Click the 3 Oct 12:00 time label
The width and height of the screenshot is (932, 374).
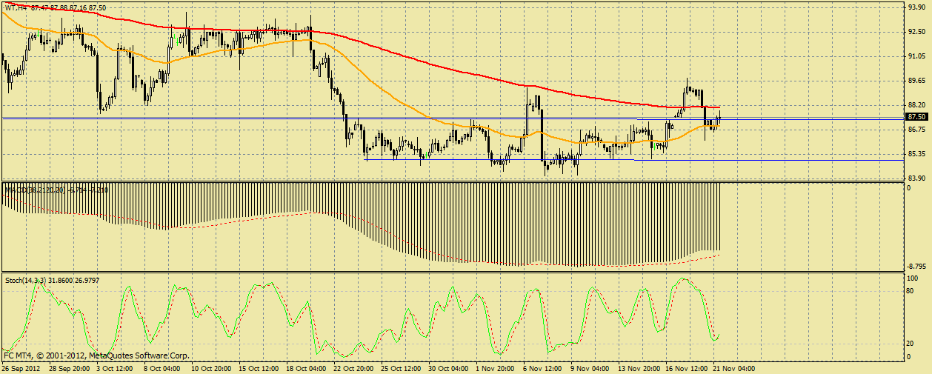113,368
